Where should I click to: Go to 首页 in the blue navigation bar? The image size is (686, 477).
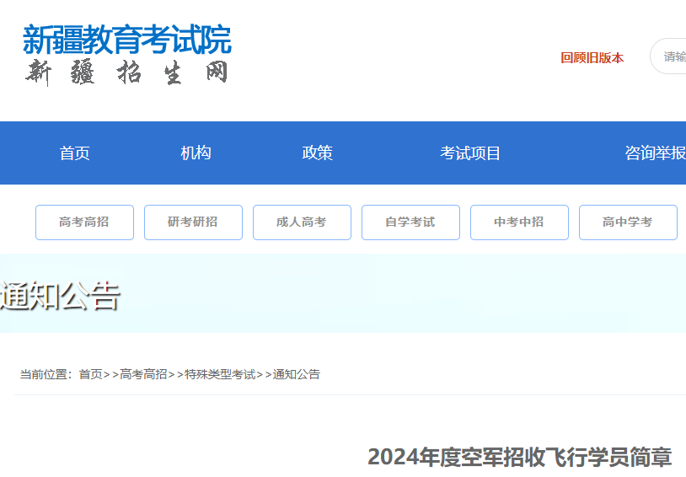coord(74,153)
